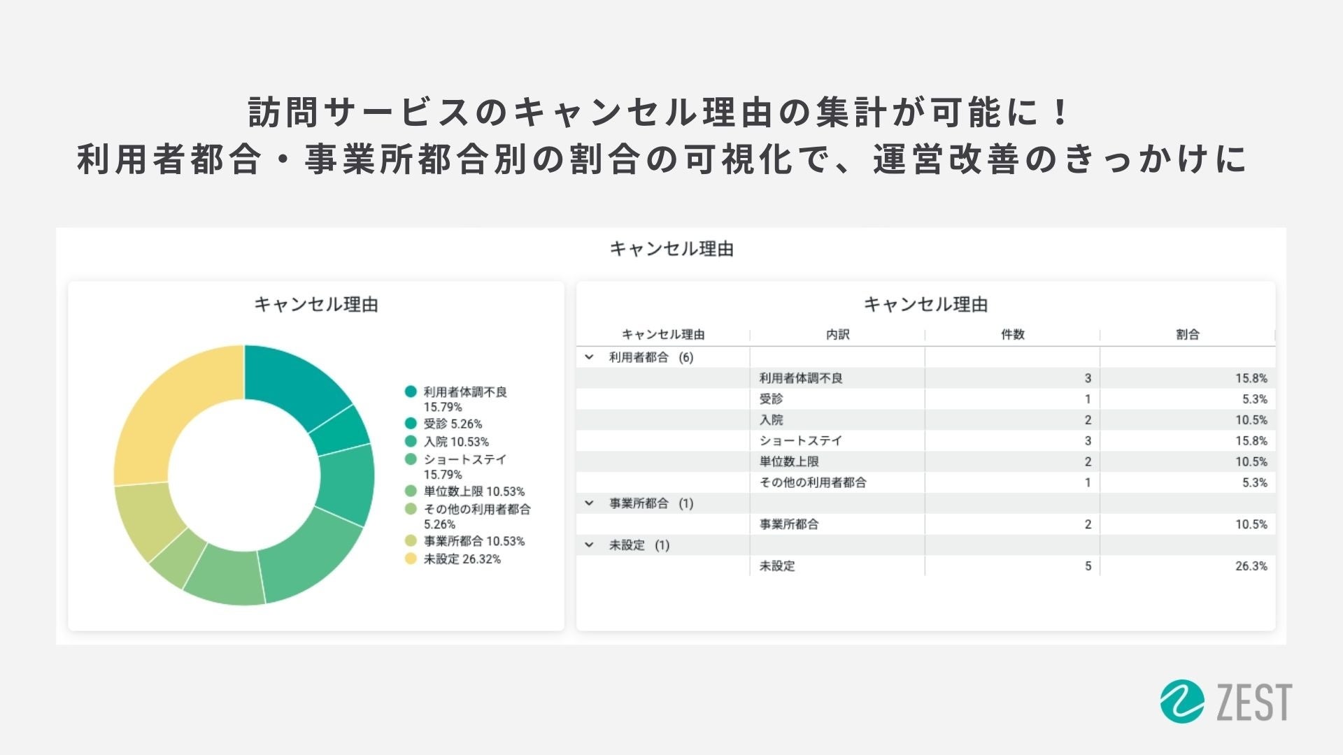The width and height of the screenshot is (1343, 755).
Task: Click the 未設定 legend yellow dot
Action: (411, 559)
